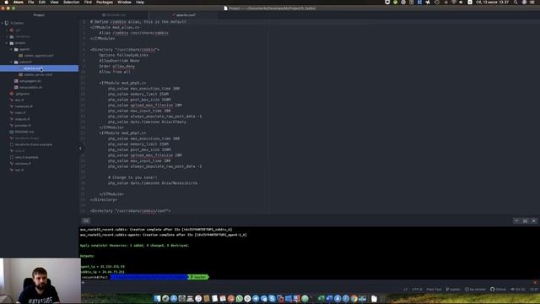
Task: Open the Atom menu in menu bar
Action: coord(19,2)
